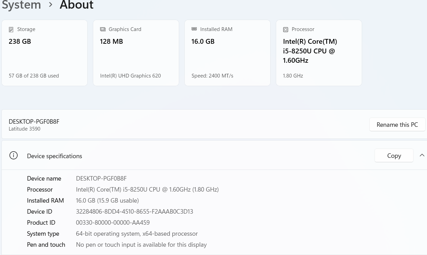Click the Installed RAM chip icon
The image size is (427, 255).
click(194, 29)
